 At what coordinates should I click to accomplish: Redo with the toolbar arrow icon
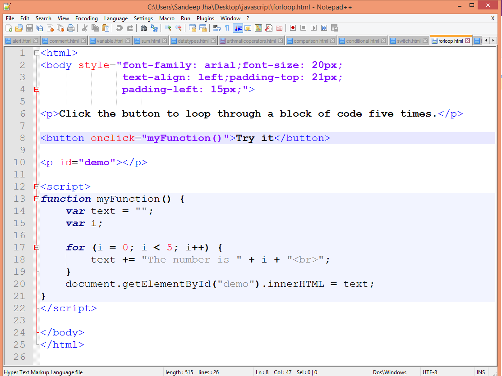pyautogui.click(x=129, y=28)
